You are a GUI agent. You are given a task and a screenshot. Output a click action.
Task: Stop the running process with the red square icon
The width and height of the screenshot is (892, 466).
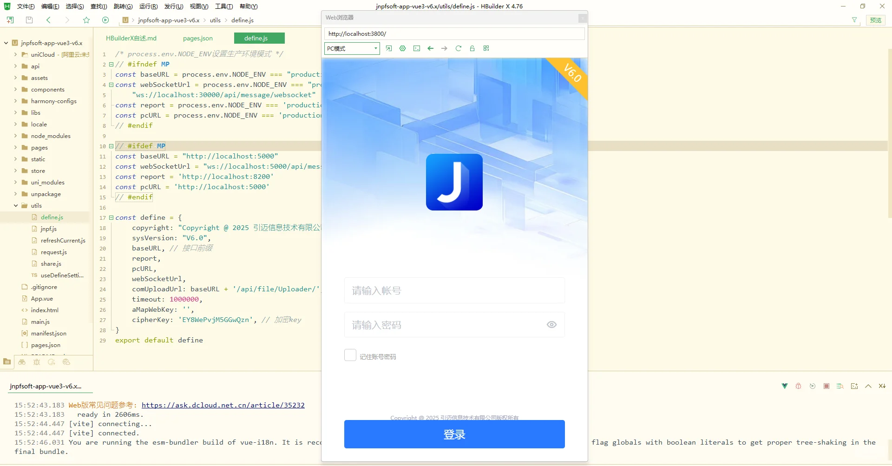tap(826, 386)
